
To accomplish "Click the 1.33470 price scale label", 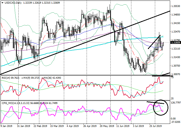I will coord(176,31).
